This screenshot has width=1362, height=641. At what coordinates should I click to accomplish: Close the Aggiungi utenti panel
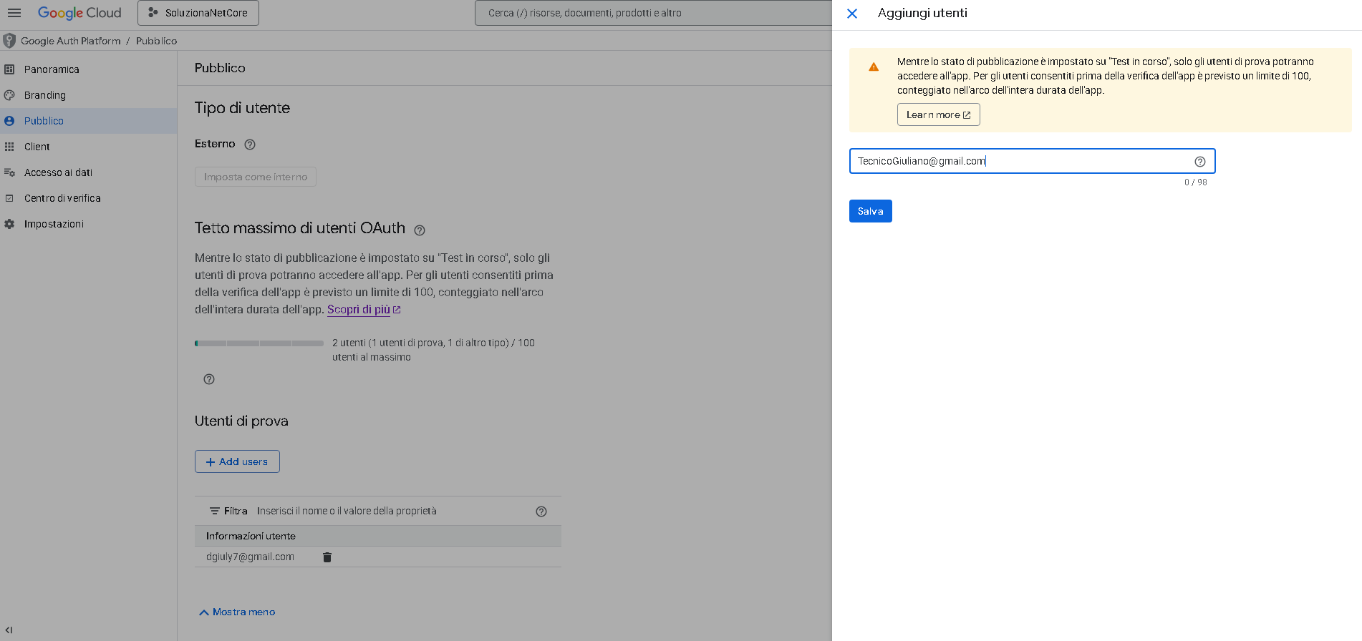tap(852, 14)
